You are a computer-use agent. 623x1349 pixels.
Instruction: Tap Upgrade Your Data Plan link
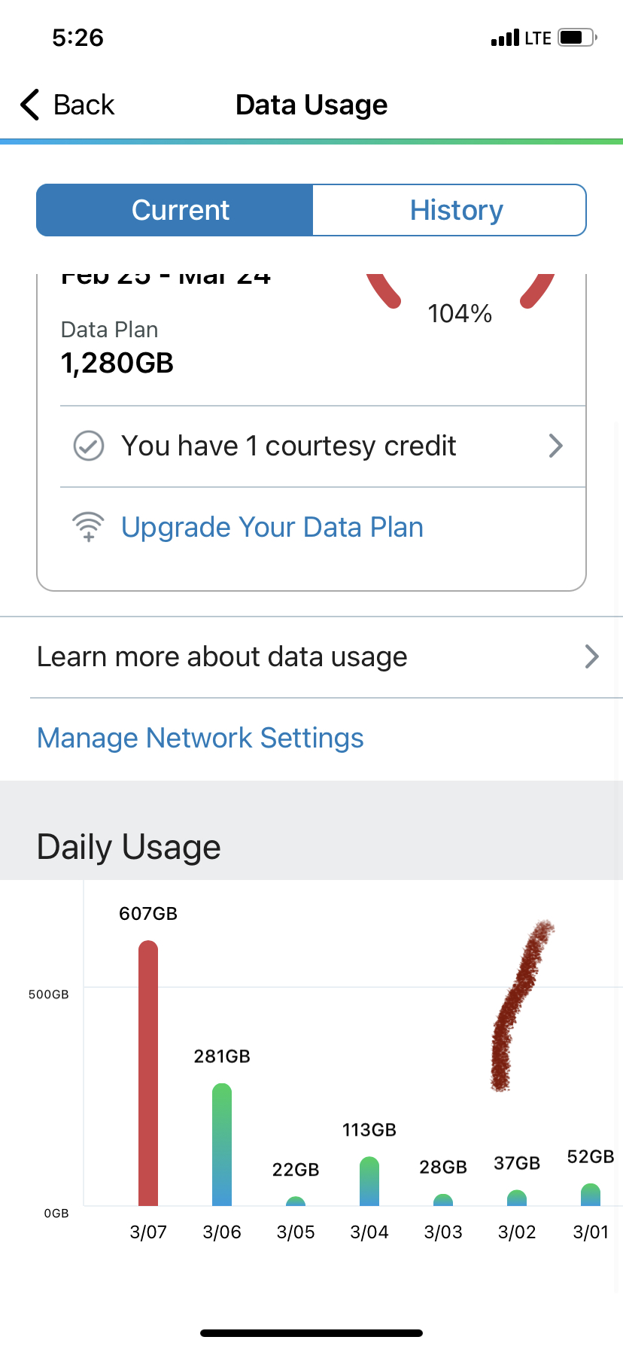click(272, 527)
